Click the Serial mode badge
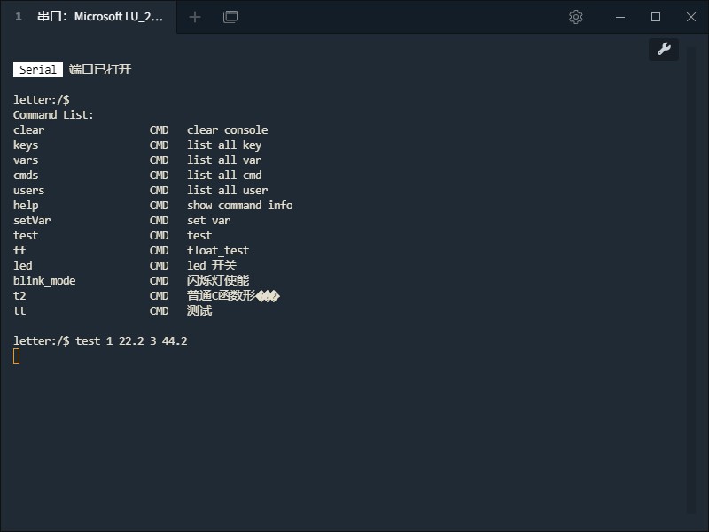 click(x=35, y=69)
